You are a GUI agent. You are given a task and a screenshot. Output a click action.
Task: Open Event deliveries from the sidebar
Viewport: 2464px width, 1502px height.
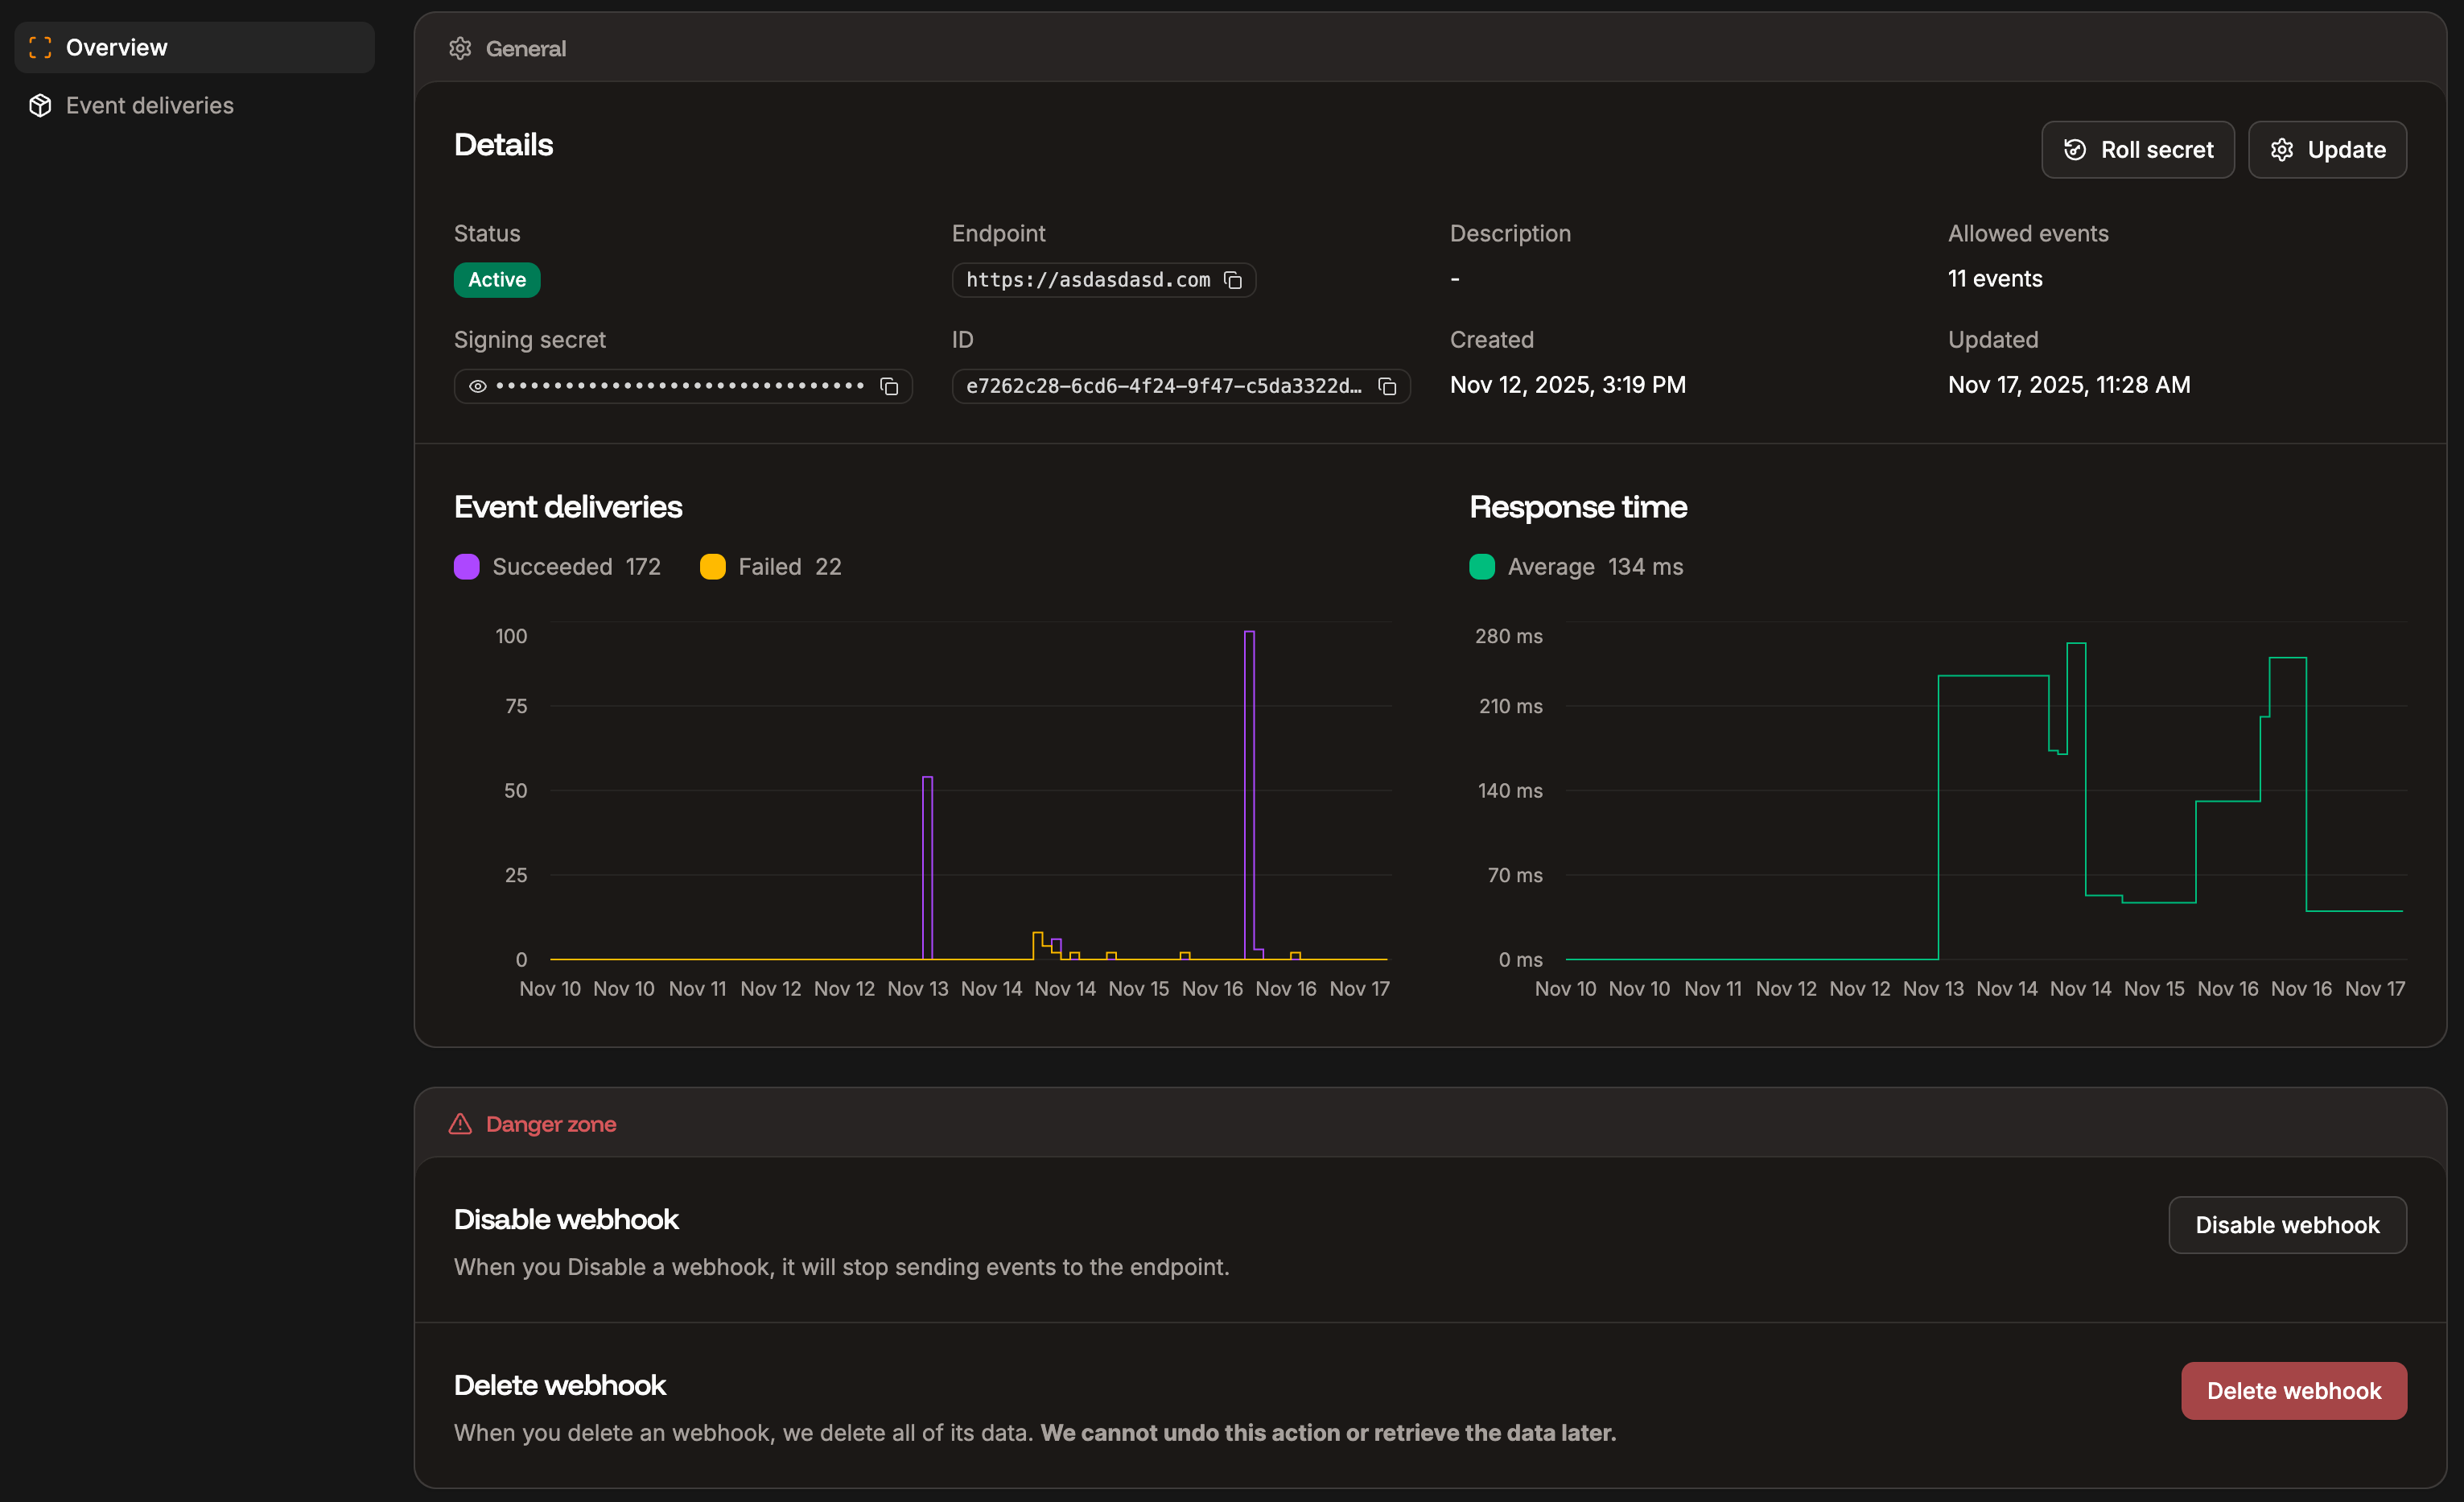coord(149,105)
